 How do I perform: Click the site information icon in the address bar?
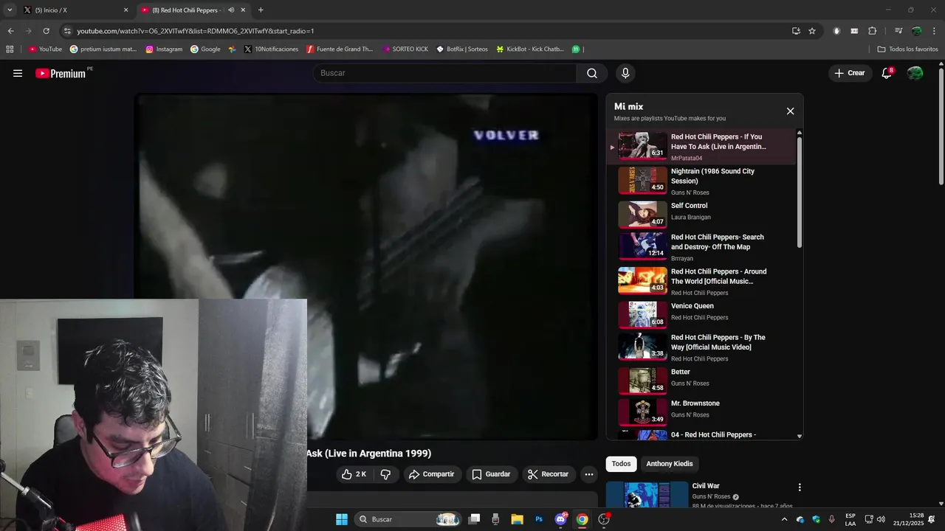pyautogui.click(x=67, y=31)
